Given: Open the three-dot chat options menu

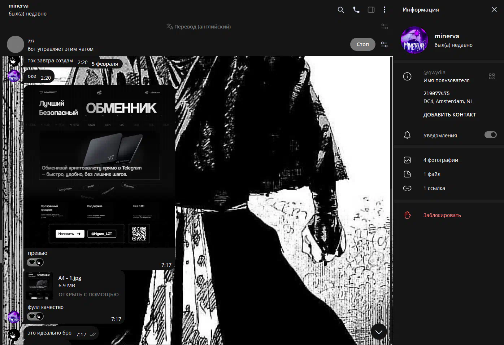Looking at the screenshot, I should [384, 10].
